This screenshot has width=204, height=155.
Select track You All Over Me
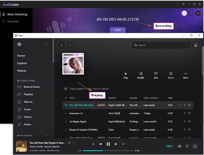82,105
